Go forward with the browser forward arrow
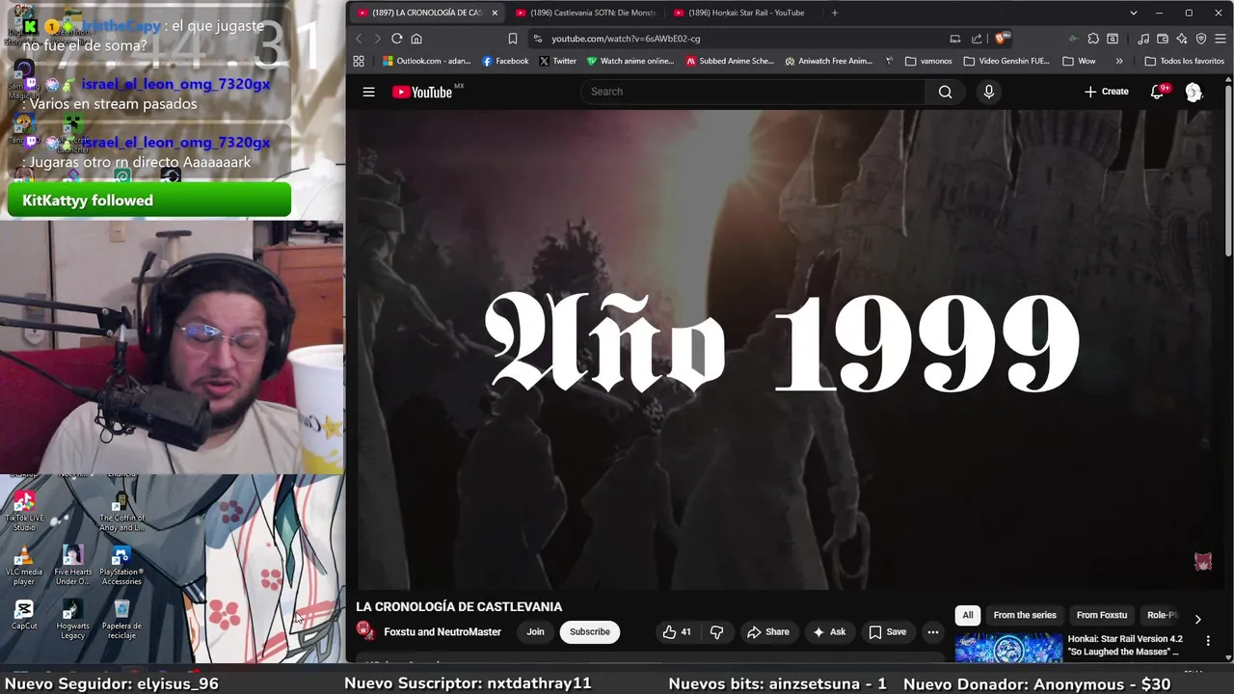 click(x=377, y=39)
